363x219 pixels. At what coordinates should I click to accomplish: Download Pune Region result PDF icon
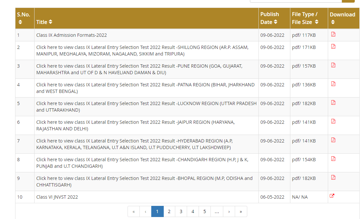click(x=333, y=65)
